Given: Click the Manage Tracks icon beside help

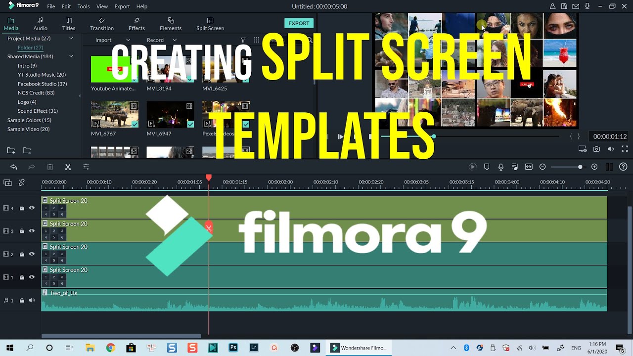Looking at the screenshot, I should (x=609, y=167).
